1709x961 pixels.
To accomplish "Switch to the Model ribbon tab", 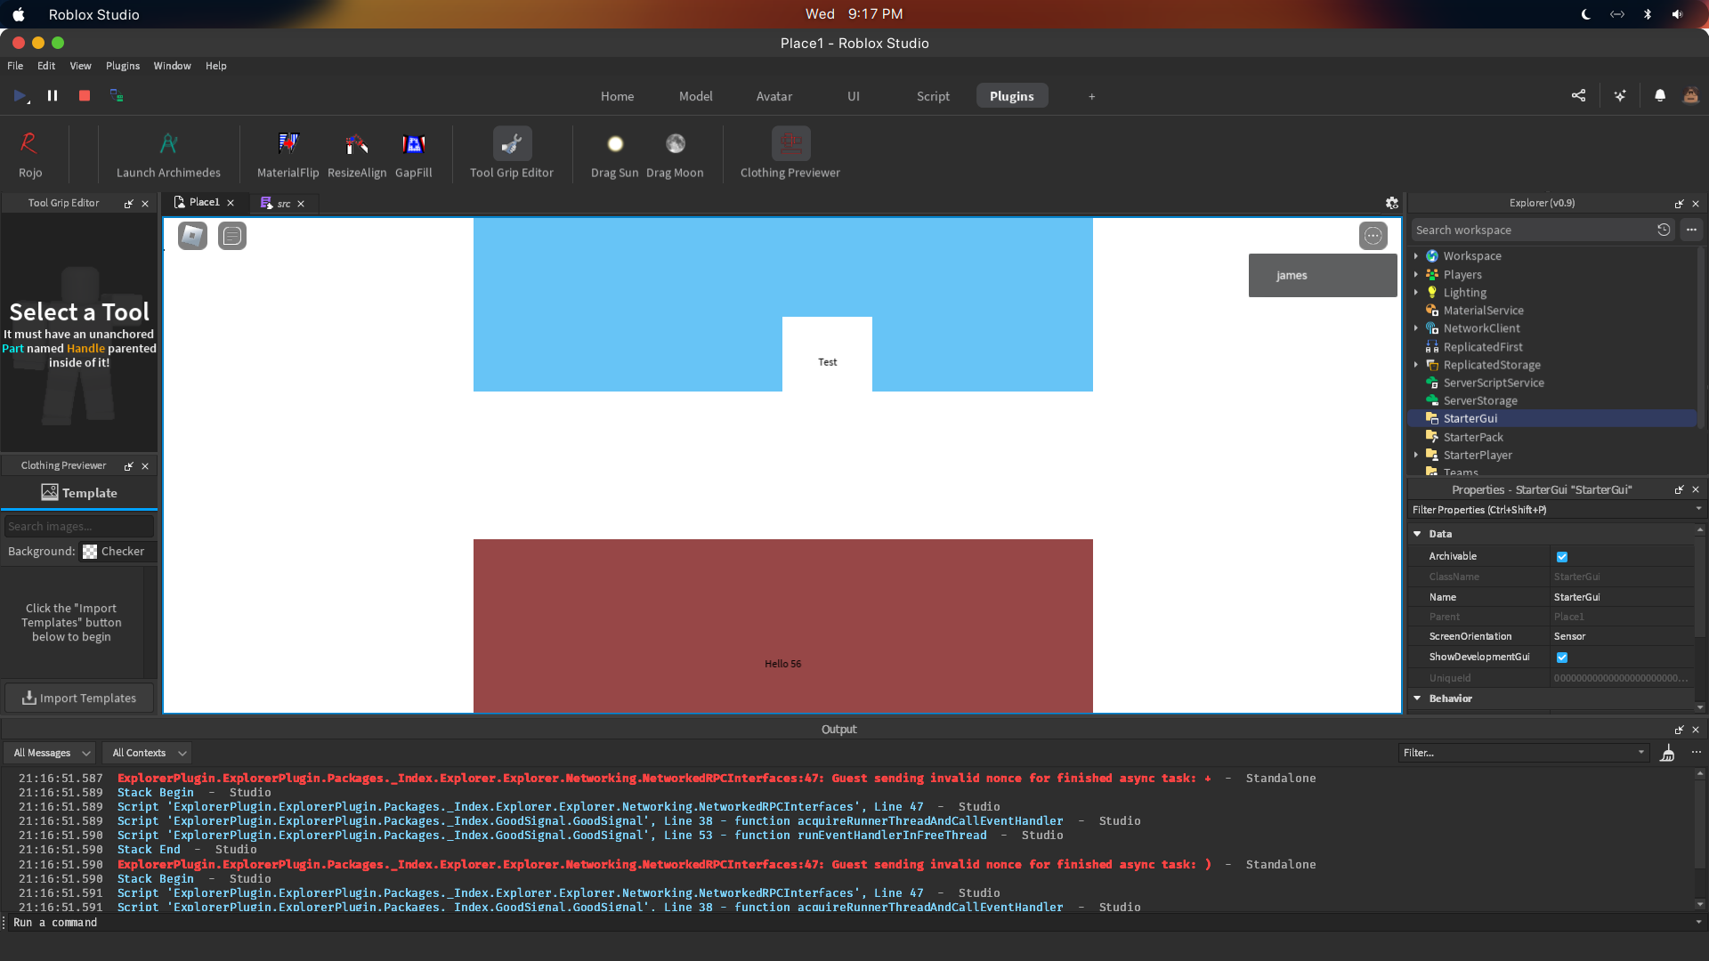I will click(695, 96).
